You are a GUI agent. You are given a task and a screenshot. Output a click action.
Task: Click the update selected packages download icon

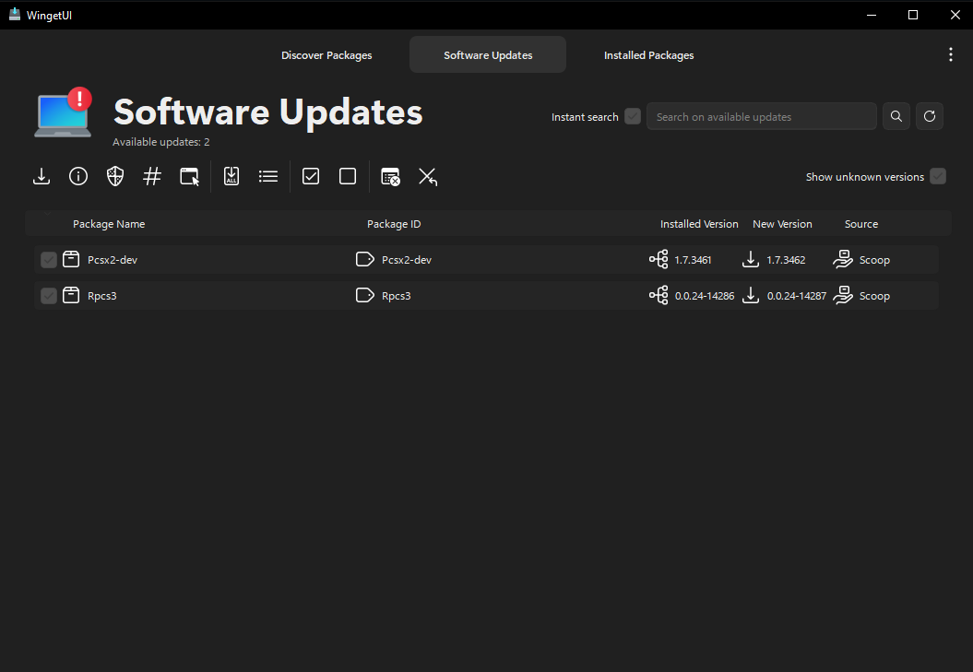pyautogui.click(x=42, y=177)
